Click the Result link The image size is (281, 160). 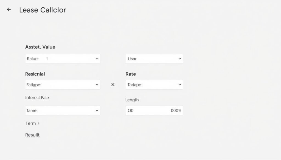[x=32, y=135]
